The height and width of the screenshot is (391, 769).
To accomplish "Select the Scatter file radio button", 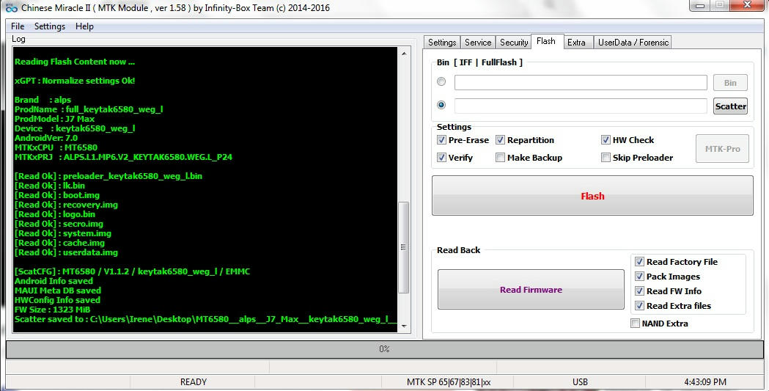I will click(441, 105).
